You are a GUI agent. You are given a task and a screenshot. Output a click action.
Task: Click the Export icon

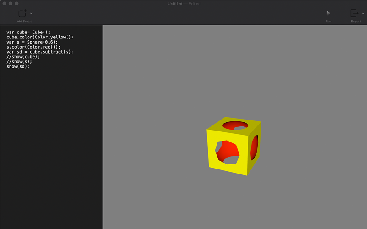pyautogui.click(x=354, y=13)
